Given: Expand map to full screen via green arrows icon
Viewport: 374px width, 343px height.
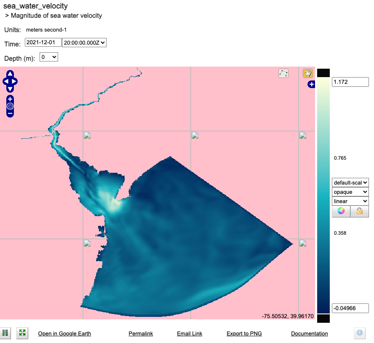Looking at the screenshot, I should click(22, 333).
